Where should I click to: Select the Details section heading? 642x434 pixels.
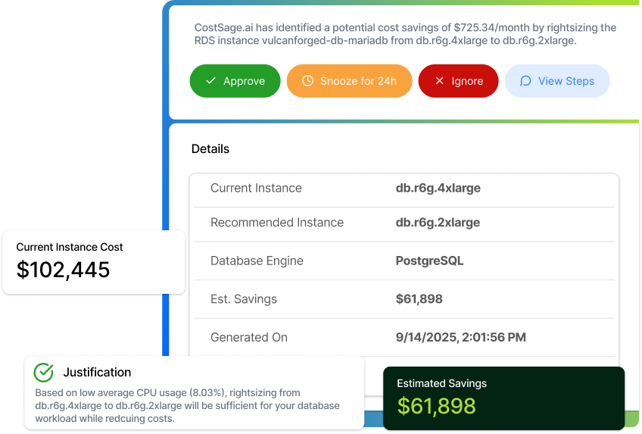210,149
